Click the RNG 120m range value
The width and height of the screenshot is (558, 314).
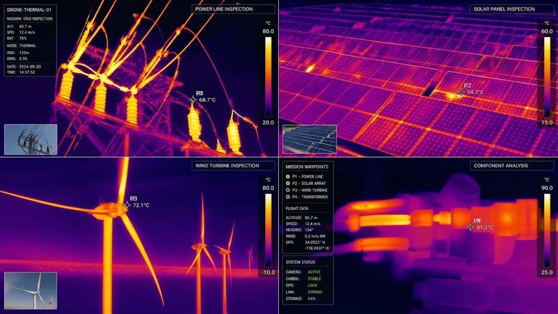pyautogui.click(x=24, y=52)
